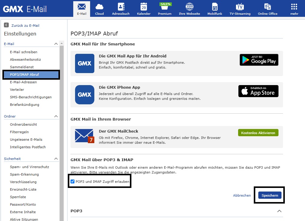Click the GMX Android app logo
This screenshot has width=305, height=221.
pos(85,63)
